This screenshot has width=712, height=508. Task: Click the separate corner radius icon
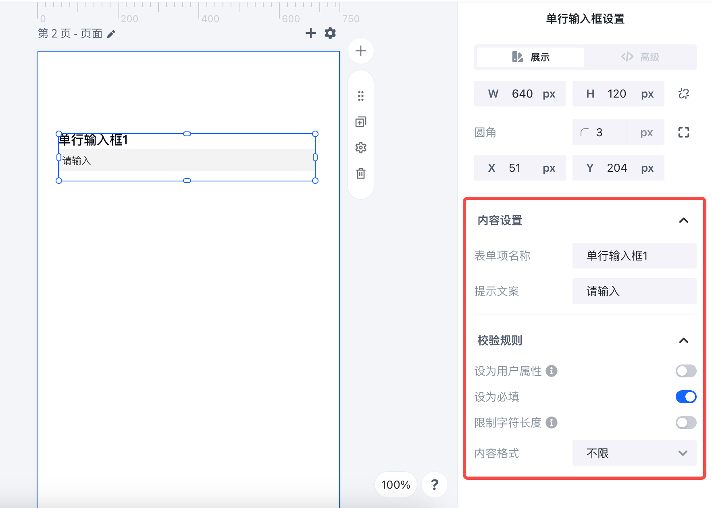(684, 132)
